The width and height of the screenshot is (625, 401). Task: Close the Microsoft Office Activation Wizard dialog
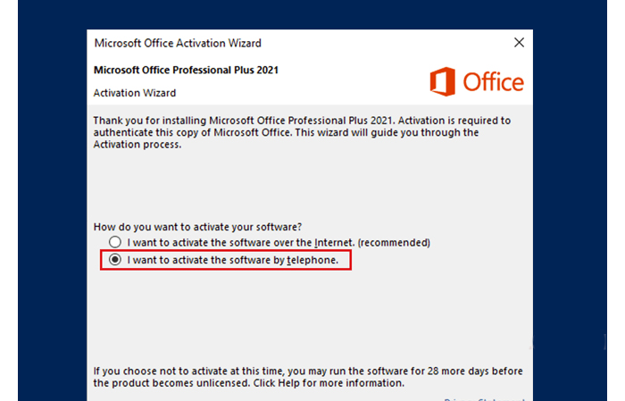click(x=519, y=42)
